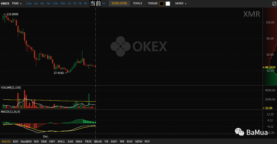This screenshot has width=277, height=144.
Task: Switch to the 15m timeframe
Action: 55,3
